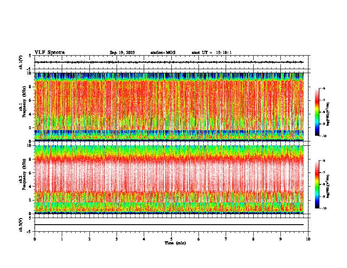This screenshot has width=347, height=268.
Task: Click the ch.2 spectrogram color scale bar
Action: click(317, 184)
